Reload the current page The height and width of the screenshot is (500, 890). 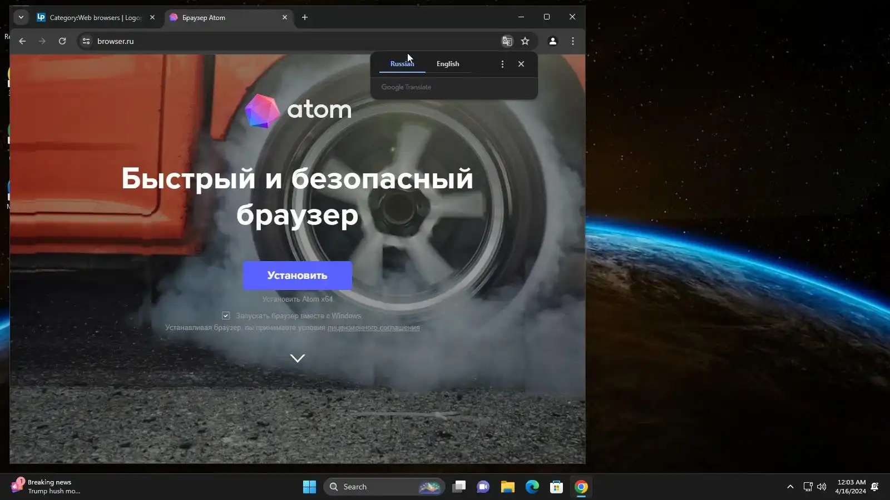[x=62, y=41]
